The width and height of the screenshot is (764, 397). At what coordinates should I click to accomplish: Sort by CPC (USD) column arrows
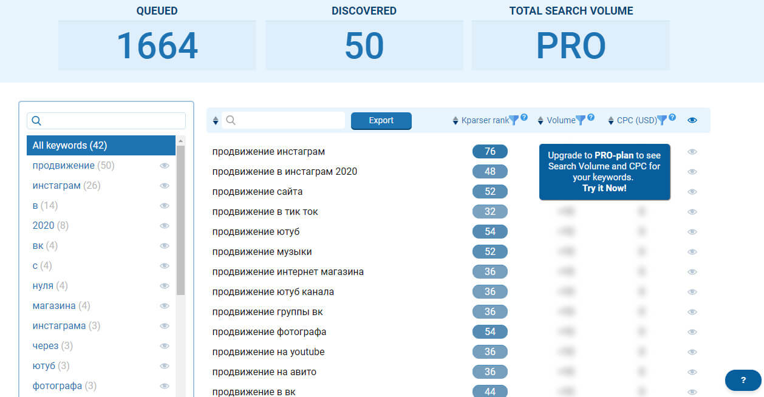coord(611,121)
